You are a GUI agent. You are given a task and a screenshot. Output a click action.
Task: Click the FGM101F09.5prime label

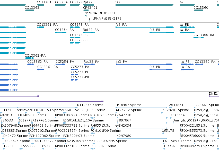pos(106,131)
